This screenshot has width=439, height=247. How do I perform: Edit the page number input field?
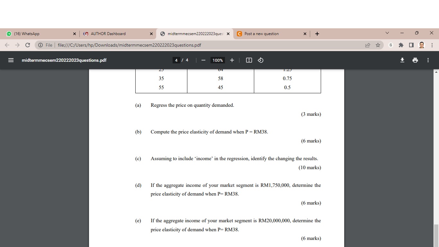pyautogui.click(x=176, y=60)
